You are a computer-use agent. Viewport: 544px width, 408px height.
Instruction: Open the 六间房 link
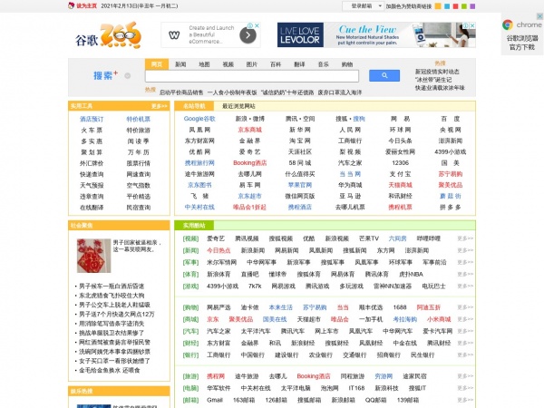[x=397, y=238]
